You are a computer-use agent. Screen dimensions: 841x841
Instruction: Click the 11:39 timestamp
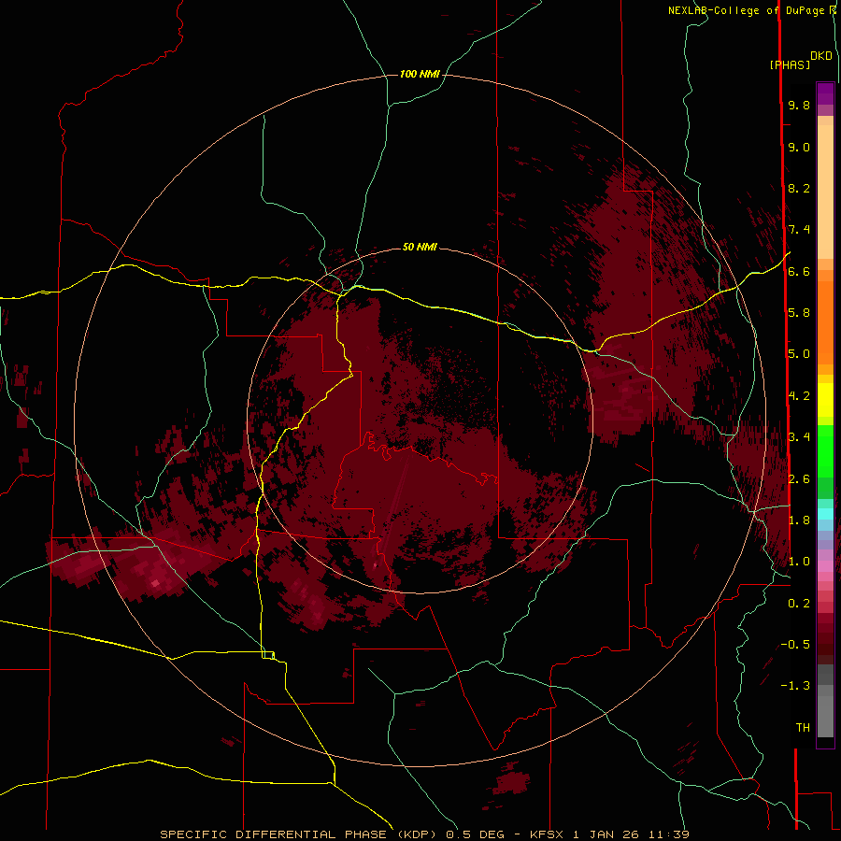point(668,834)
